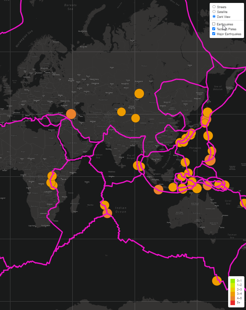
Task: Click the Bay of Bengal map label
Action: 131,157
